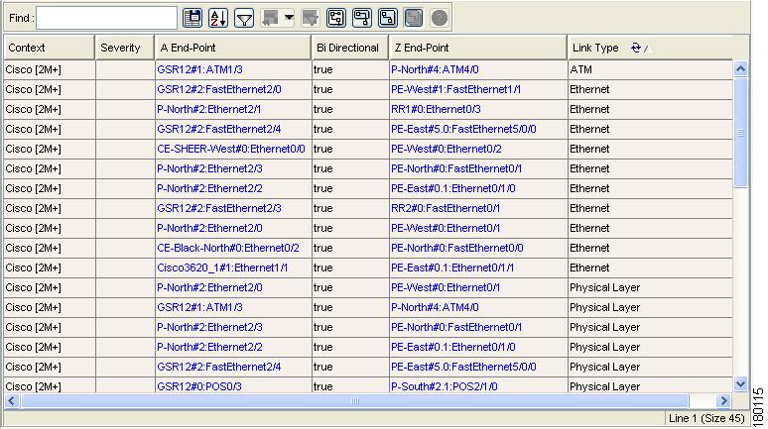This screenshot has height=429, width=768.
Task: Sort by the Context column header
Action: [x=49, y=48]
